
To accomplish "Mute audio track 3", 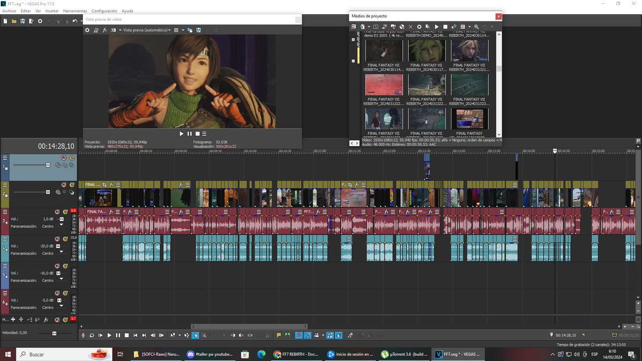I will coord(57,212).
